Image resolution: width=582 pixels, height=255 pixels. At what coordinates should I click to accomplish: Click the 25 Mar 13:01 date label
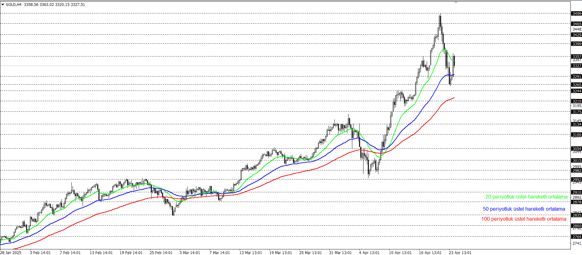click(x=310, y=253)
